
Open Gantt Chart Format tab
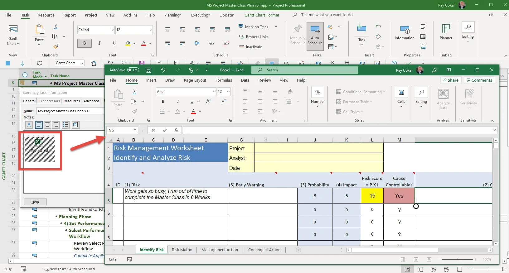[x=262, y=15]
